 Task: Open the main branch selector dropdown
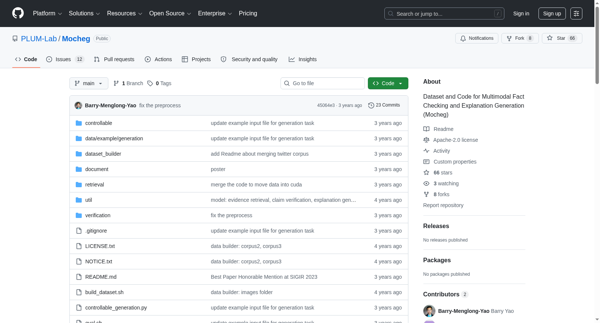tap(89, 83)
